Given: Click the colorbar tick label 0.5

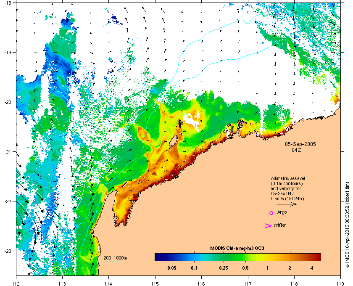Looking at the screenshot, I should [x=245, y=268].
